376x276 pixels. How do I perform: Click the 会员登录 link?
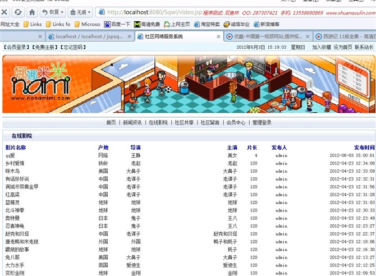16,47
